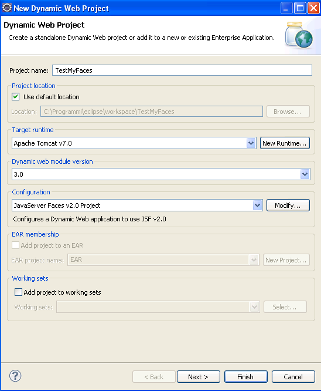Click the help question mark icon
321x391 pixels.
[x=15, y=376]
